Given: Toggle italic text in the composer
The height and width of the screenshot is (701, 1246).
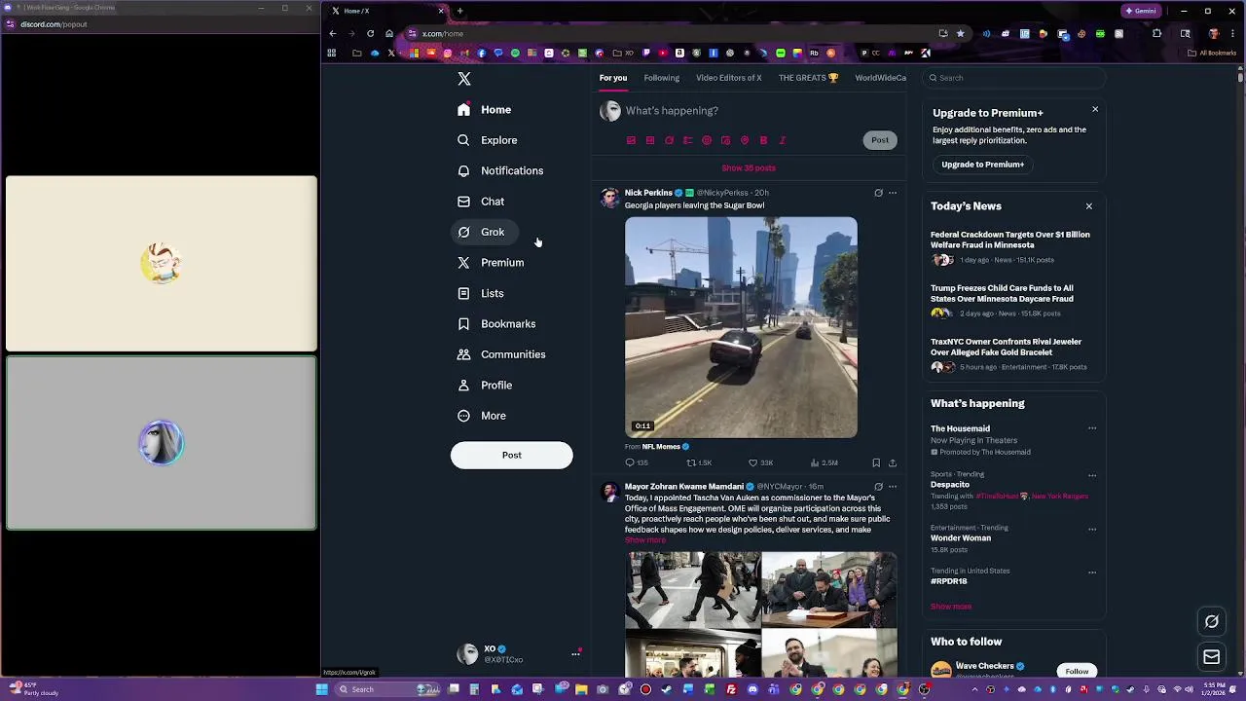Looking at the screenshot, I should point(783,140).
